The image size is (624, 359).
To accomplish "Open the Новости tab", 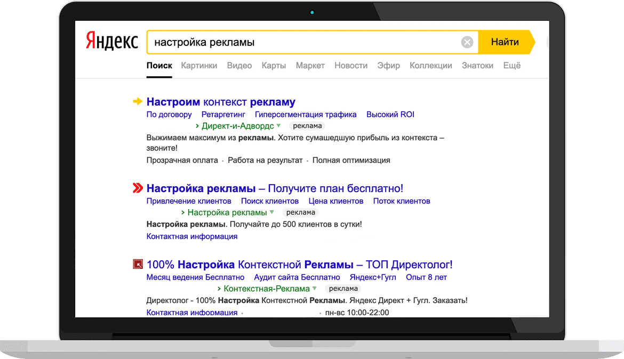I will click(x=350, y=65).
